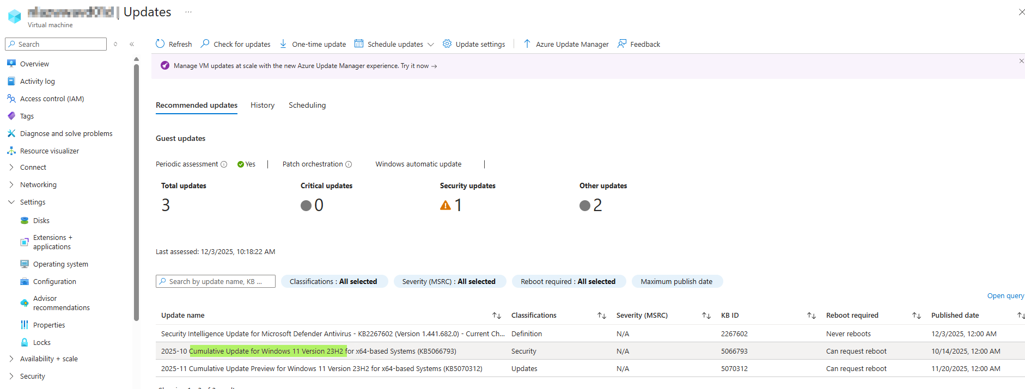Click the Feedback person icon

[622, 44]
